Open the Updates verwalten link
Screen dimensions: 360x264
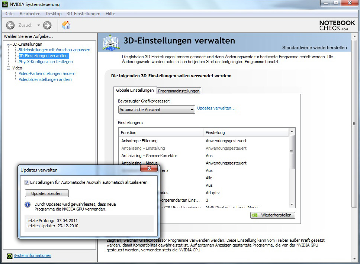tap(216, 108)
